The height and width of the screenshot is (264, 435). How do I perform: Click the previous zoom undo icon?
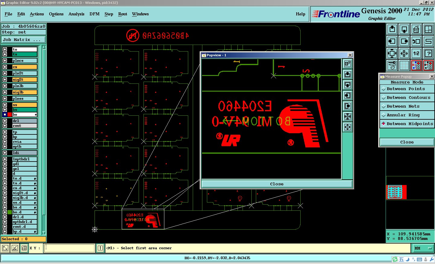click(x=416, y=41)
